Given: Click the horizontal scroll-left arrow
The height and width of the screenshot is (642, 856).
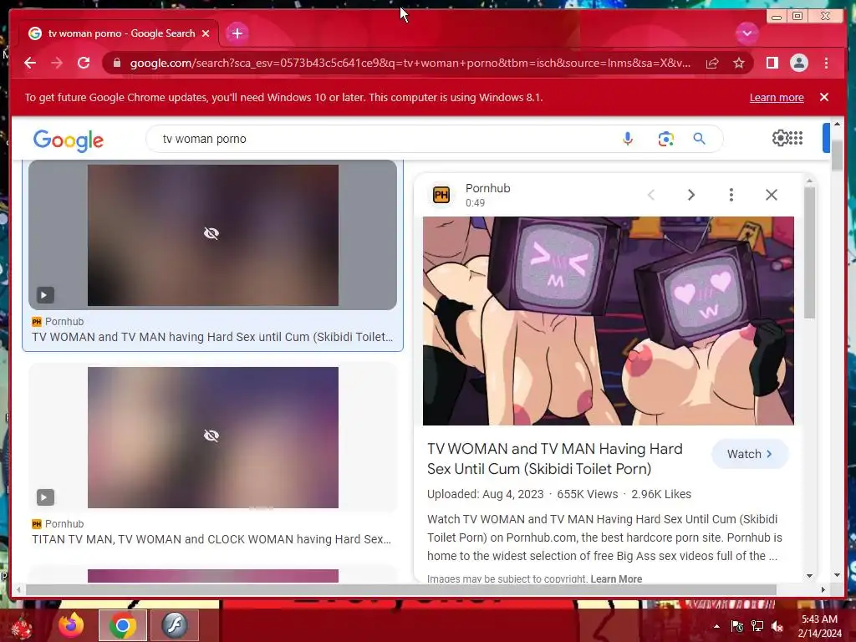Looking at the screenshot, I should (19, 589).
